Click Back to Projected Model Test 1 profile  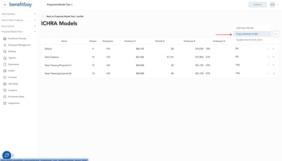pos(65,16)
